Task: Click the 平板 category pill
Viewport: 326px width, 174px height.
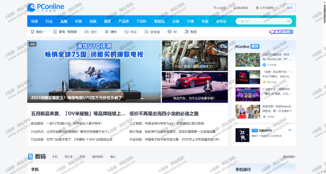Action: [x=82, y=156]
